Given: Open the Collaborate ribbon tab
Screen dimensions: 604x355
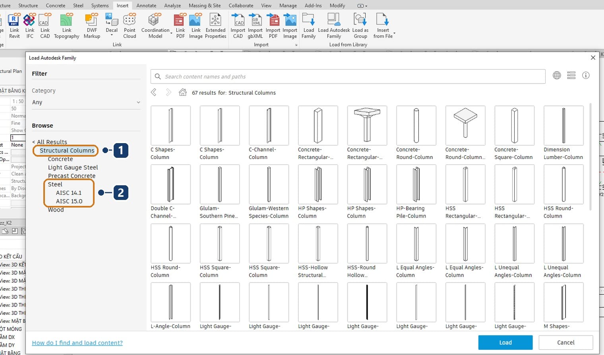Looking at the screenshot, I should coord(241,6).
